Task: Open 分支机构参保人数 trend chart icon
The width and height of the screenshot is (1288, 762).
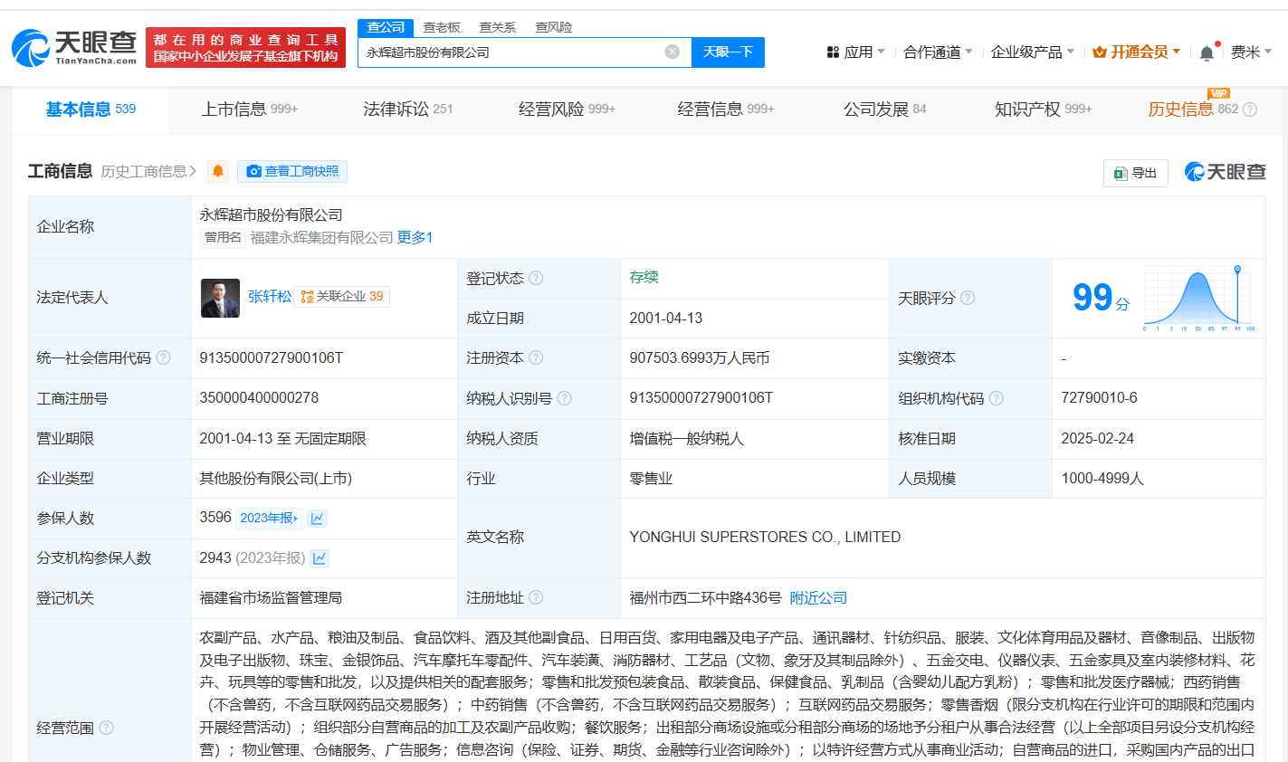Action: (320, 558)
